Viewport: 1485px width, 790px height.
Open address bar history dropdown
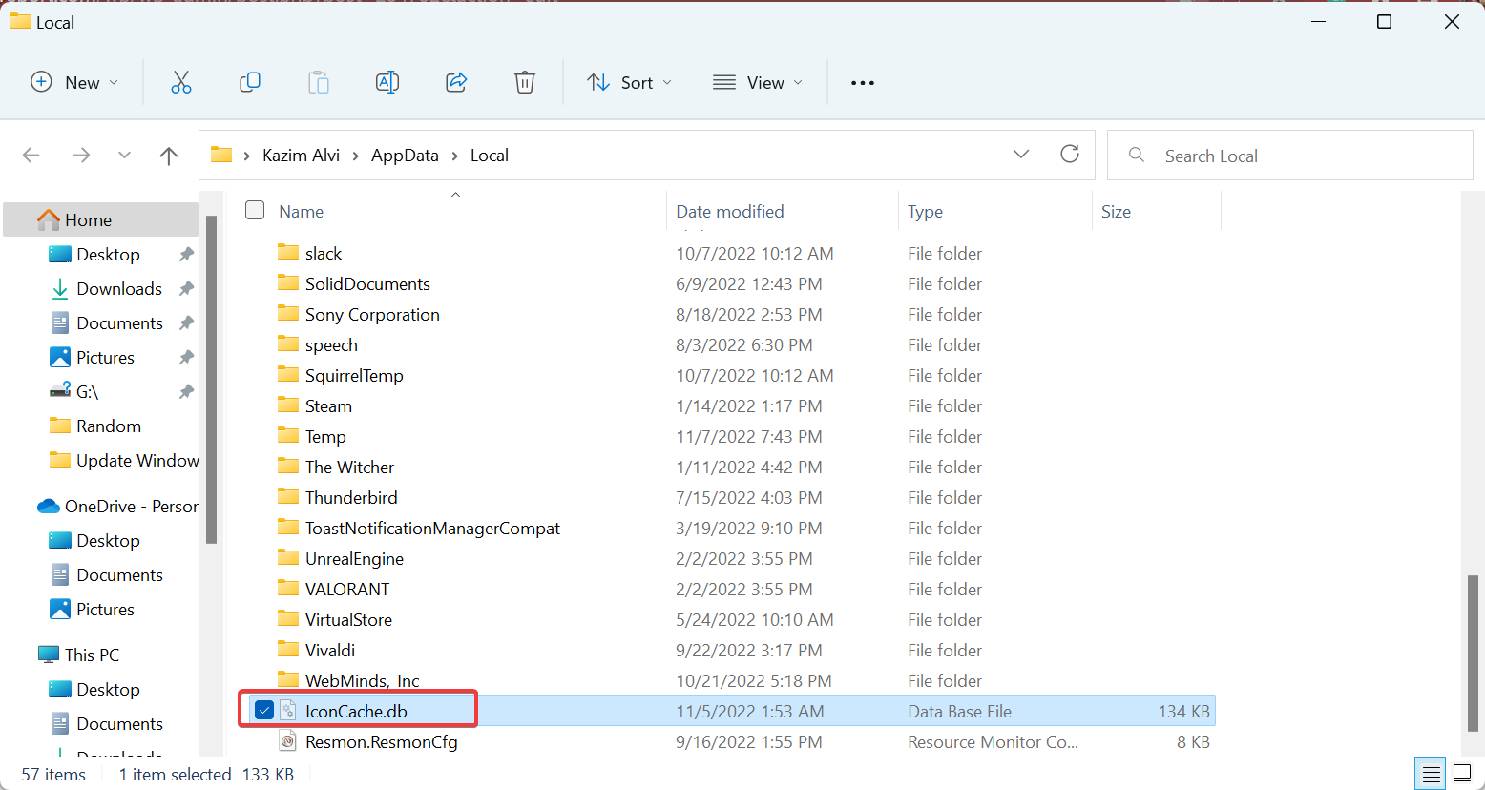[x=1021, y=155]
